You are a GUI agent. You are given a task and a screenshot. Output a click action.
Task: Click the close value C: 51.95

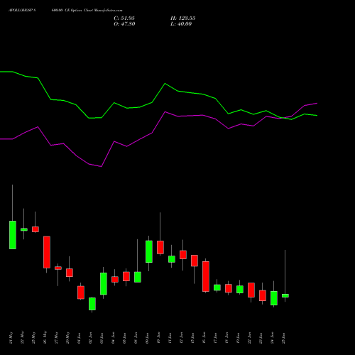(124, 18)
